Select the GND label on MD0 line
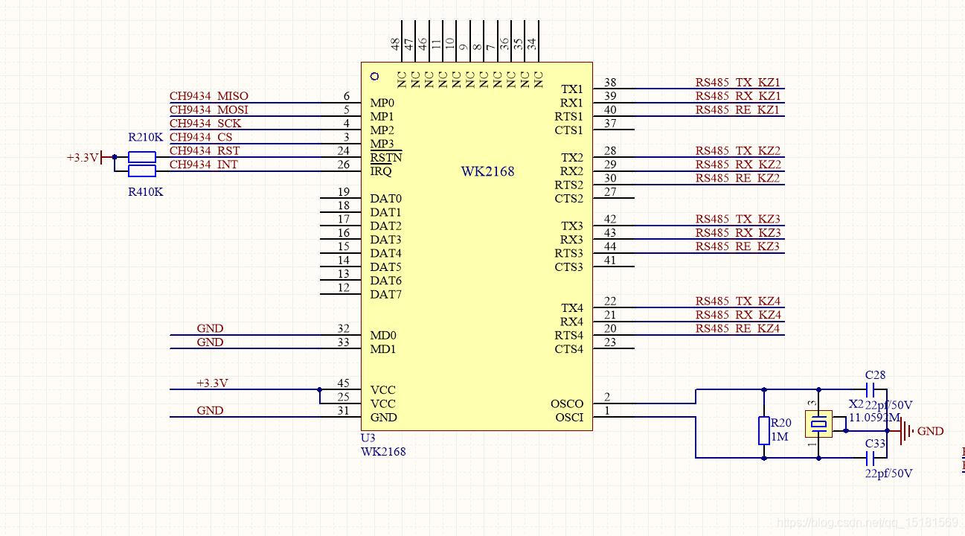This screenshot has height=536, width=965. click(x=210, y=328)
